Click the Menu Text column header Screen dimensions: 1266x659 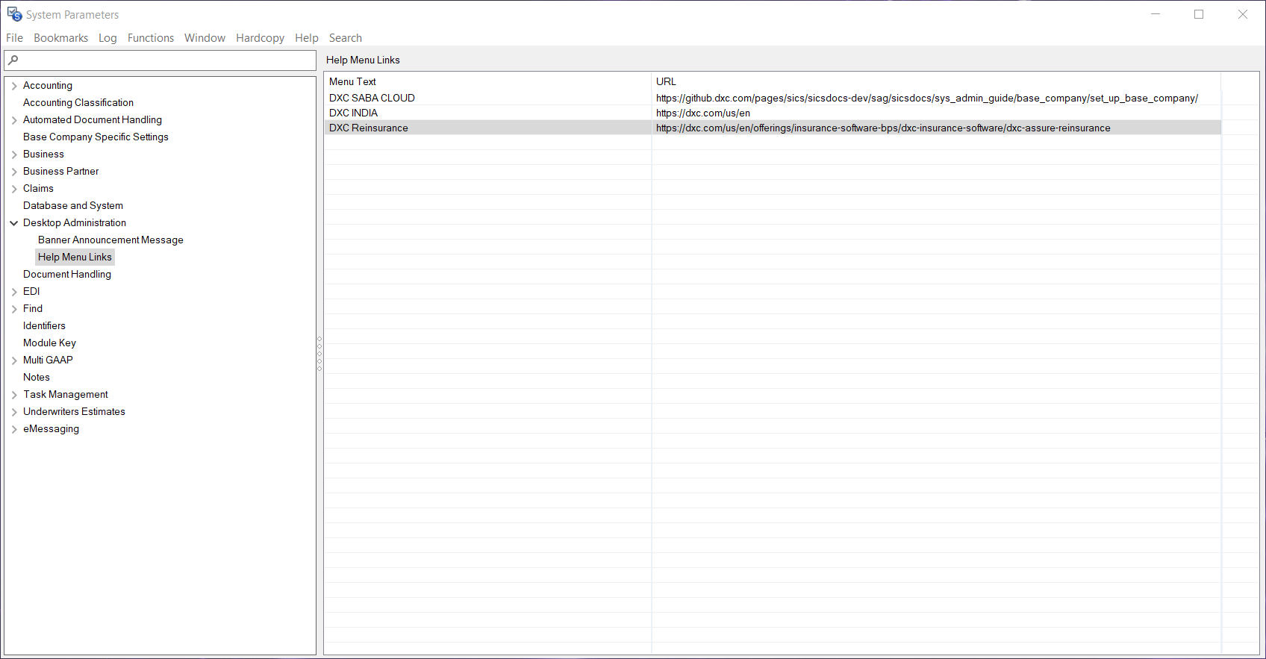coord(487,81)
